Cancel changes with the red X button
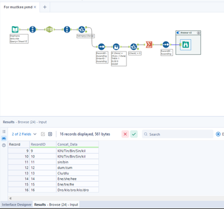This screenshot has width=224, height=209. 125,134
